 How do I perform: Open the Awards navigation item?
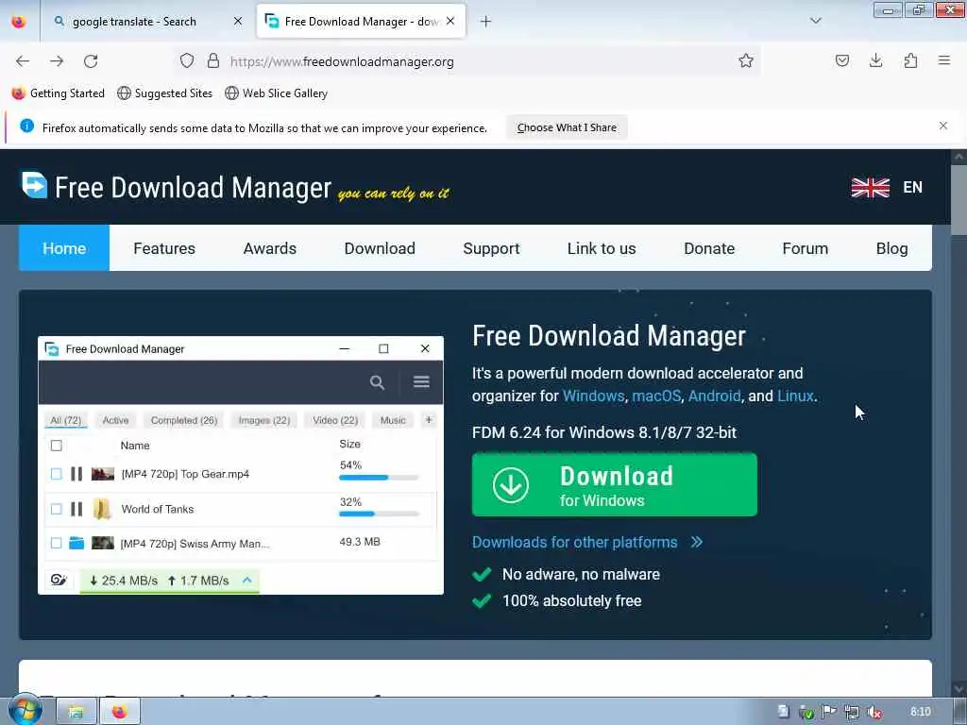click(x=269, y=248)
